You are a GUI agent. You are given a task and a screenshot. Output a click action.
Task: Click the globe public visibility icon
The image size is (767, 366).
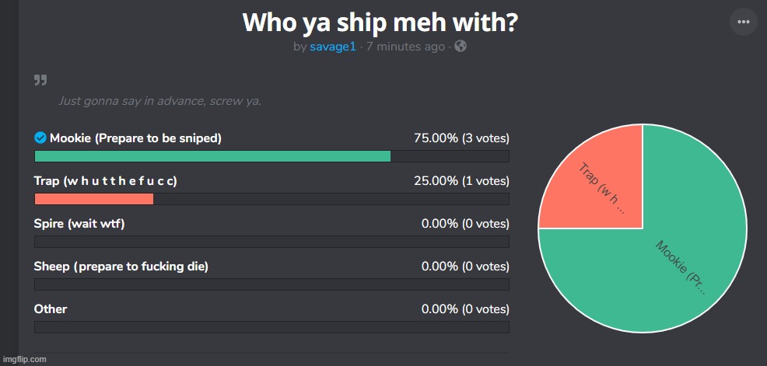pos(461,47)
